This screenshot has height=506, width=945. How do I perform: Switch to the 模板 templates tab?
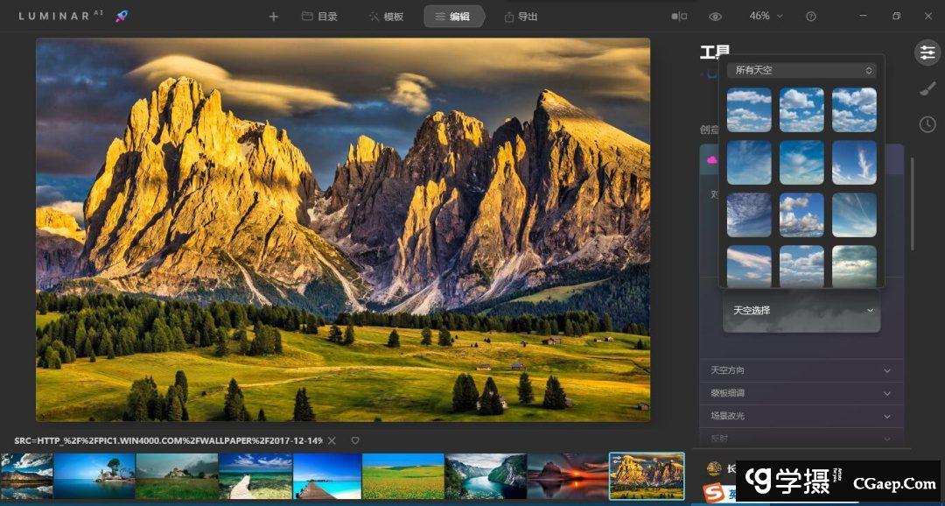386,17
